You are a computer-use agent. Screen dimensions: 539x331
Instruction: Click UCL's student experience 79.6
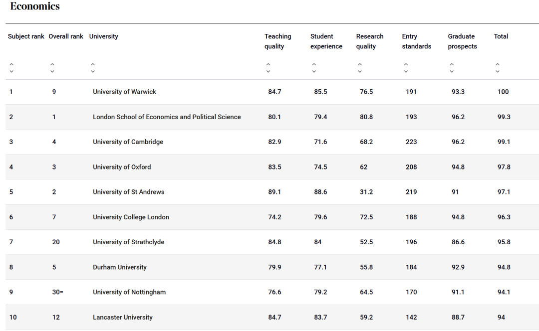tap(320, 217)
